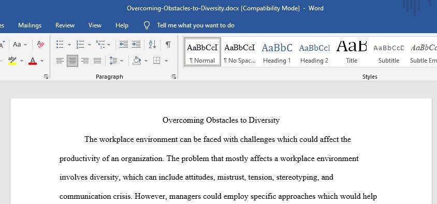
Task: Apply the Heading 1 style
Action: 276,52
